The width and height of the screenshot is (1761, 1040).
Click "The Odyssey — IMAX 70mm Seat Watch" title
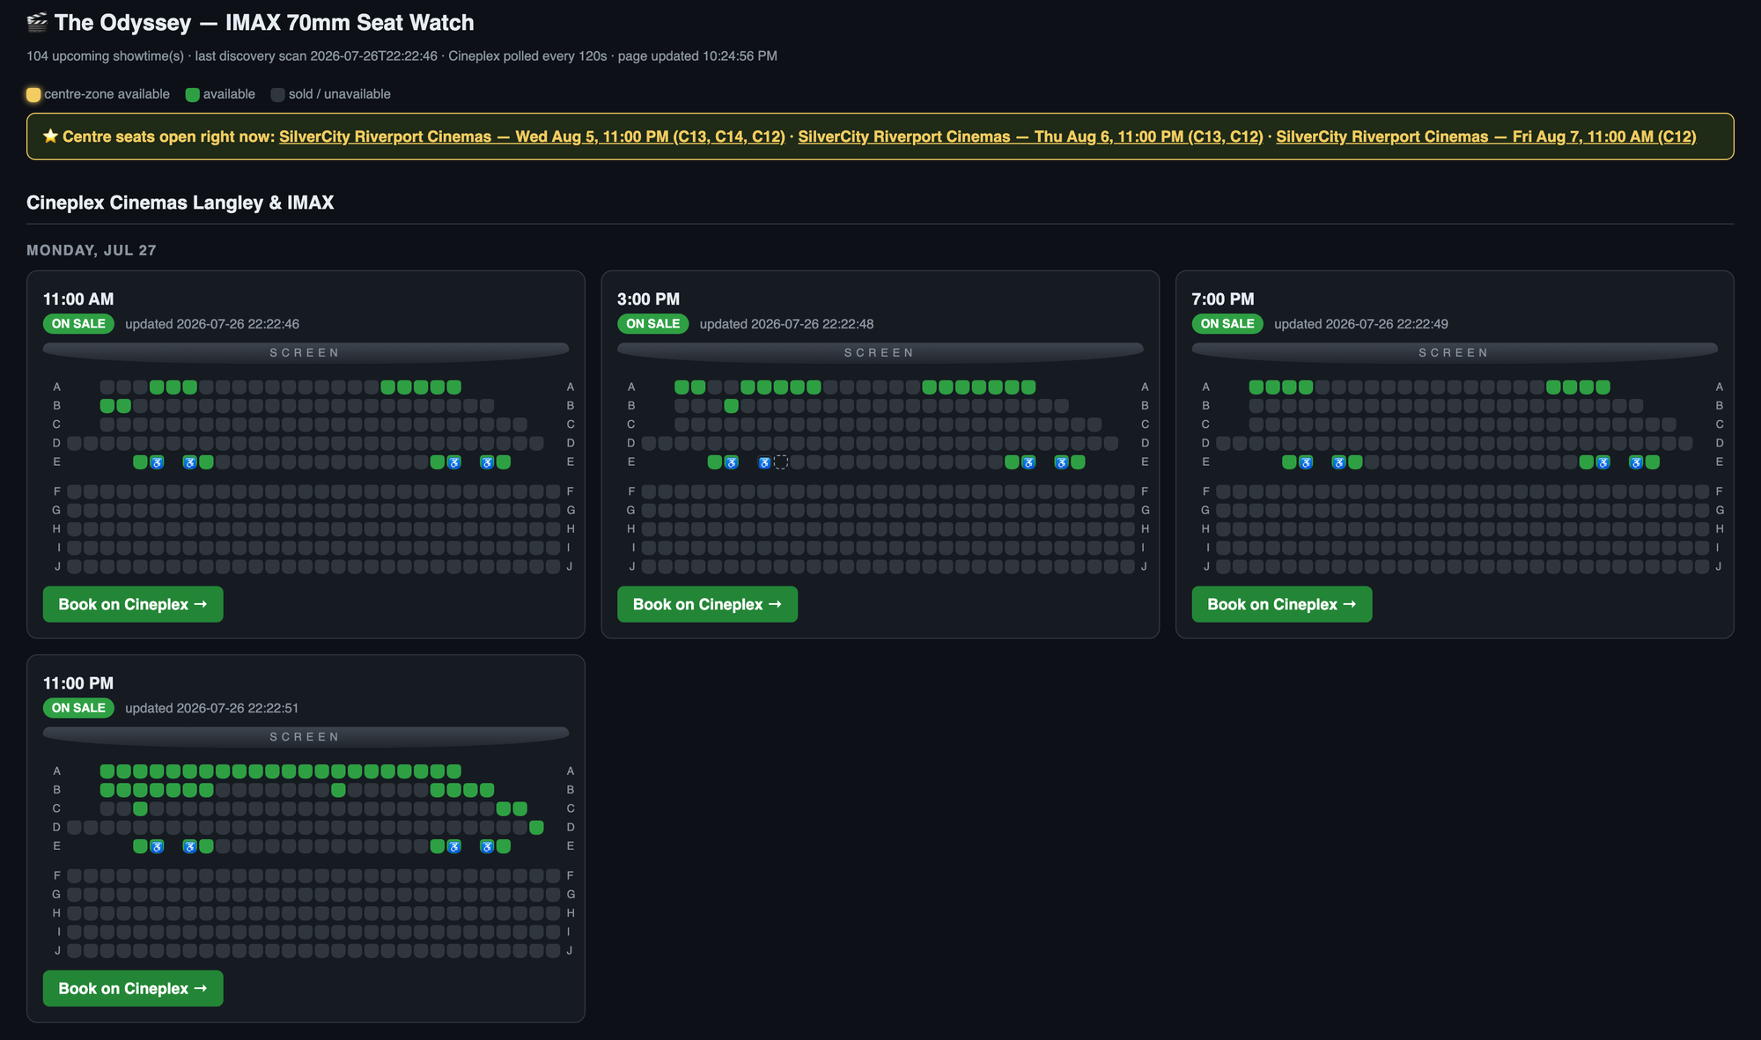pos(264,23)
